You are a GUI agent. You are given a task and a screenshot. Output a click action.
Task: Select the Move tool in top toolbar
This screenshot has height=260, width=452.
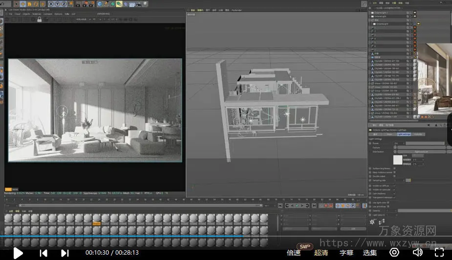coord(23,4)
